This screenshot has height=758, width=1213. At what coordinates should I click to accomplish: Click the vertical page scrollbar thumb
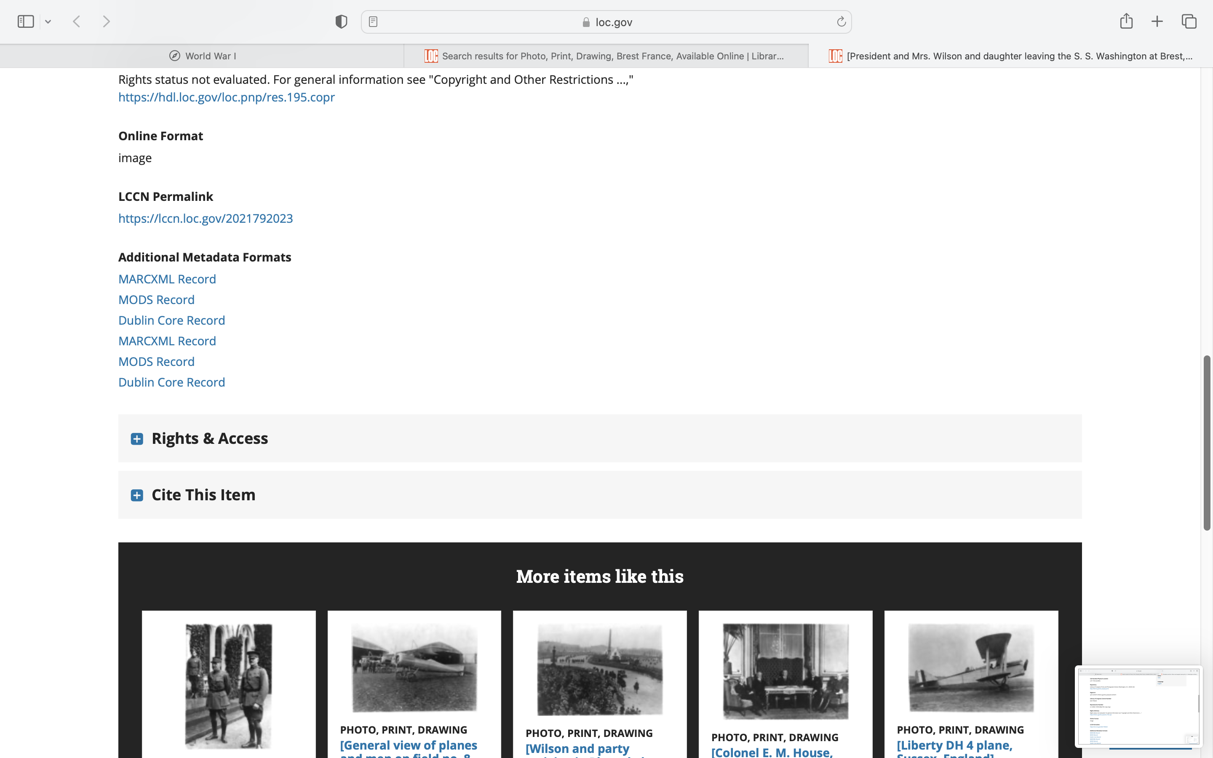(1207, 442)
